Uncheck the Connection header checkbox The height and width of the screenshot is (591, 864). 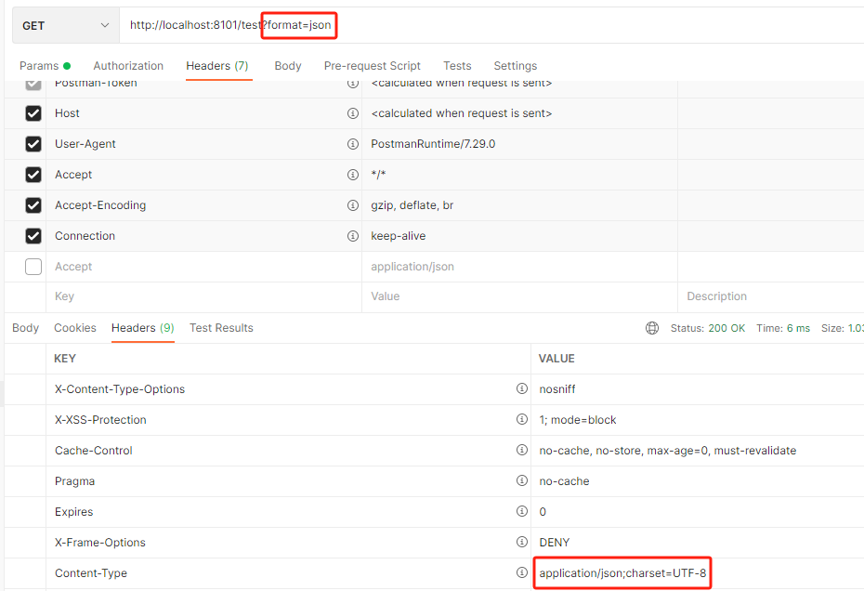[x=33, y=236]
